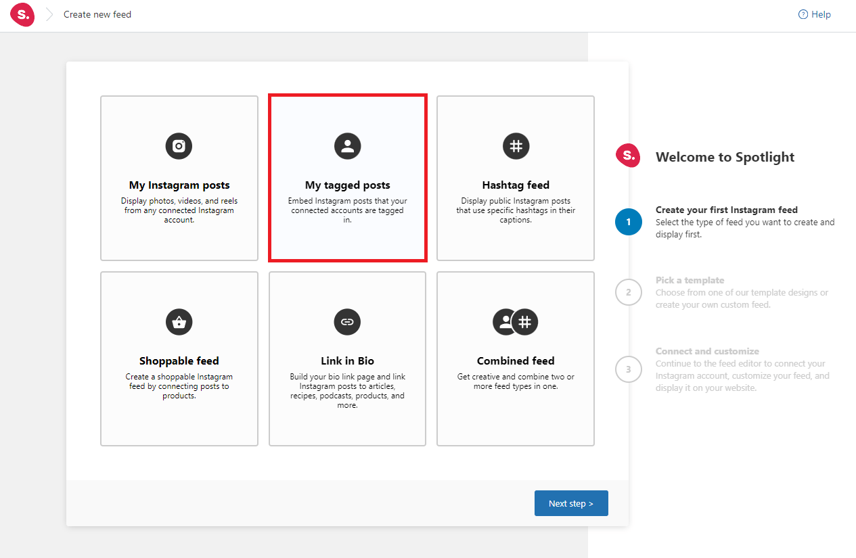856x558 pixels.
Task: Choose the Link in Bio title
Action: [348, 361]
